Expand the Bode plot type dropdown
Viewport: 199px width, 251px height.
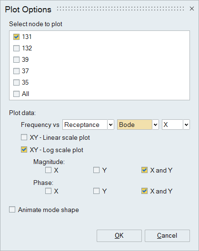[x=155, y=125]
